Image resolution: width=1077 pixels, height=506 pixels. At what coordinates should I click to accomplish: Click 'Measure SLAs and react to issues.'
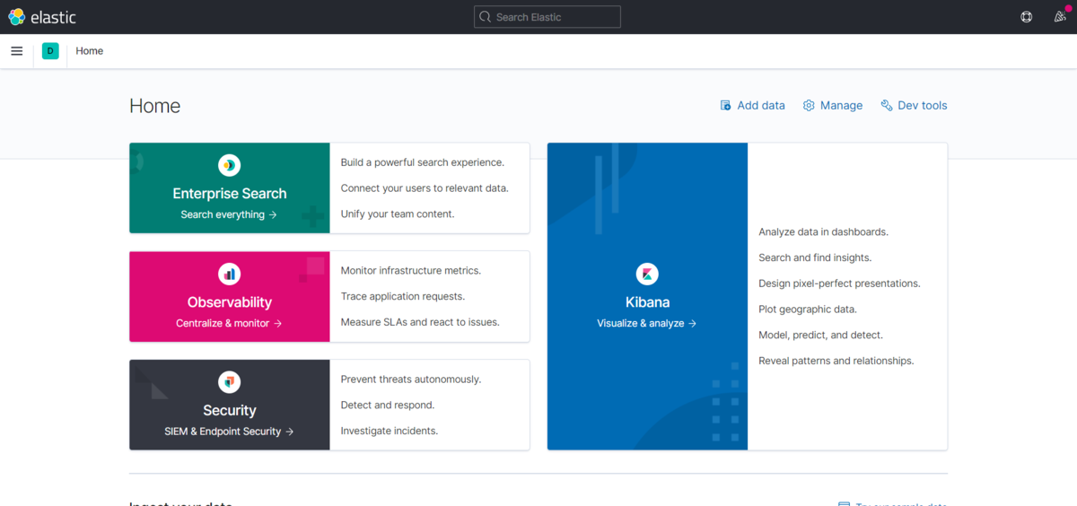click(420, 322)
